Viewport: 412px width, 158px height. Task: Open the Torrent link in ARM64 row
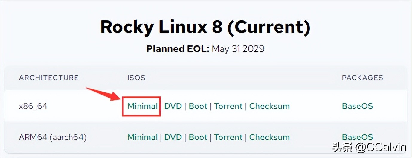tap(228, 137)
